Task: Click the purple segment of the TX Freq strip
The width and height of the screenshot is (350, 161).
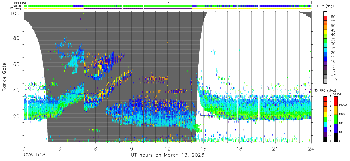Action: [138, 8]
